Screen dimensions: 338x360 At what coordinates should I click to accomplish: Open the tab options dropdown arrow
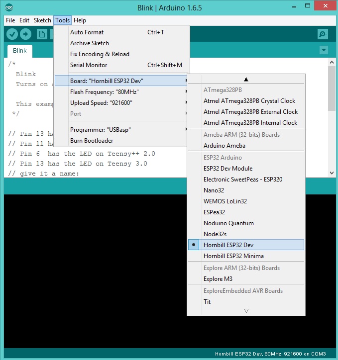[x=324, y=50]
